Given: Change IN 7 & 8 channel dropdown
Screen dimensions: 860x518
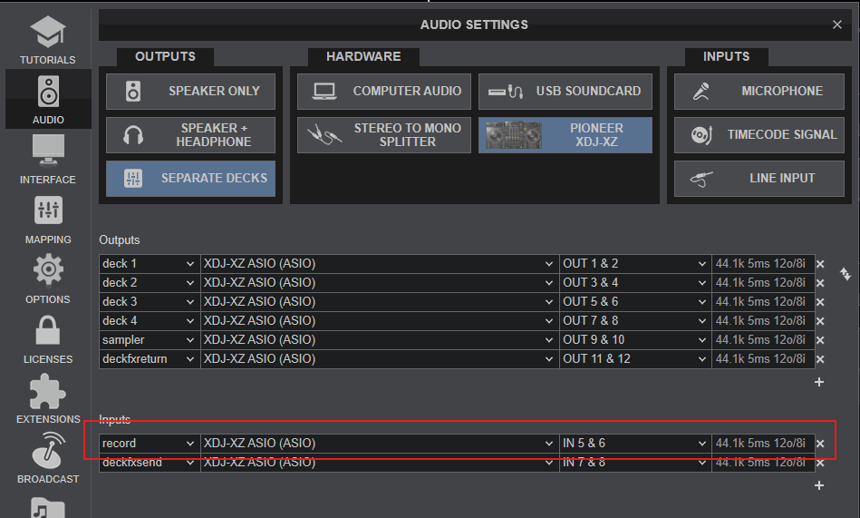Looking at the screenshot, I should tap(635, 463).
